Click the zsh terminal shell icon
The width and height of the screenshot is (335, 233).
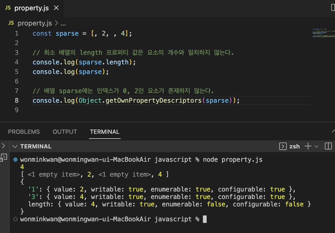coord(283,146)
